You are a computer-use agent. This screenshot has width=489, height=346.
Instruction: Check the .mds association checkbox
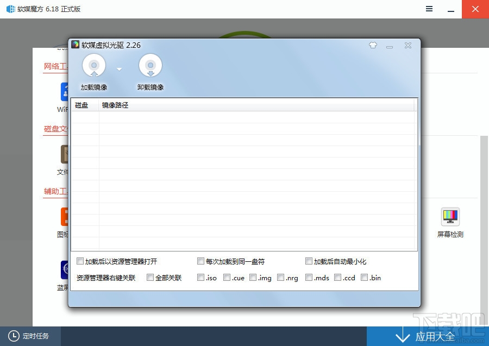coord(309,278)
